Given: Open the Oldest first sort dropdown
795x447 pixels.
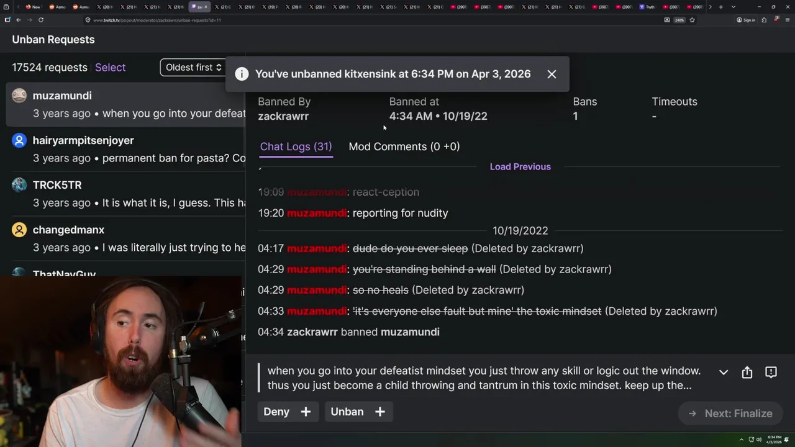Looking at the screenshot, I should pos(193,67).
